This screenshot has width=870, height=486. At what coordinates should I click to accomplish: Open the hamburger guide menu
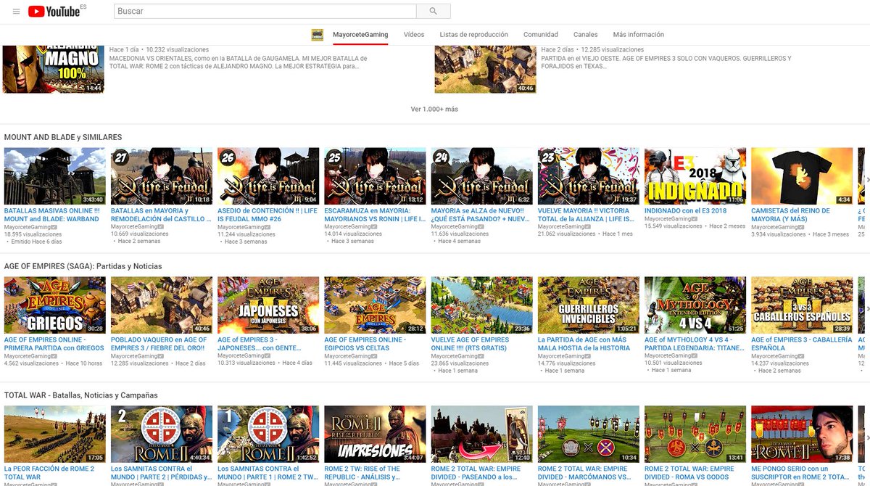pos(16,12)
